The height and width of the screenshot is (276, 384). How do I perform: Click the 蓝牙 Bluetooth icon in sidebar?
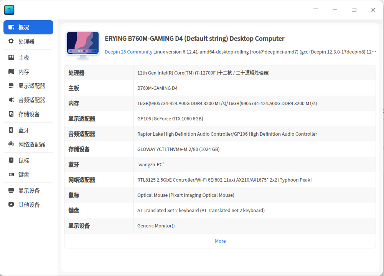tap(11, 130)
